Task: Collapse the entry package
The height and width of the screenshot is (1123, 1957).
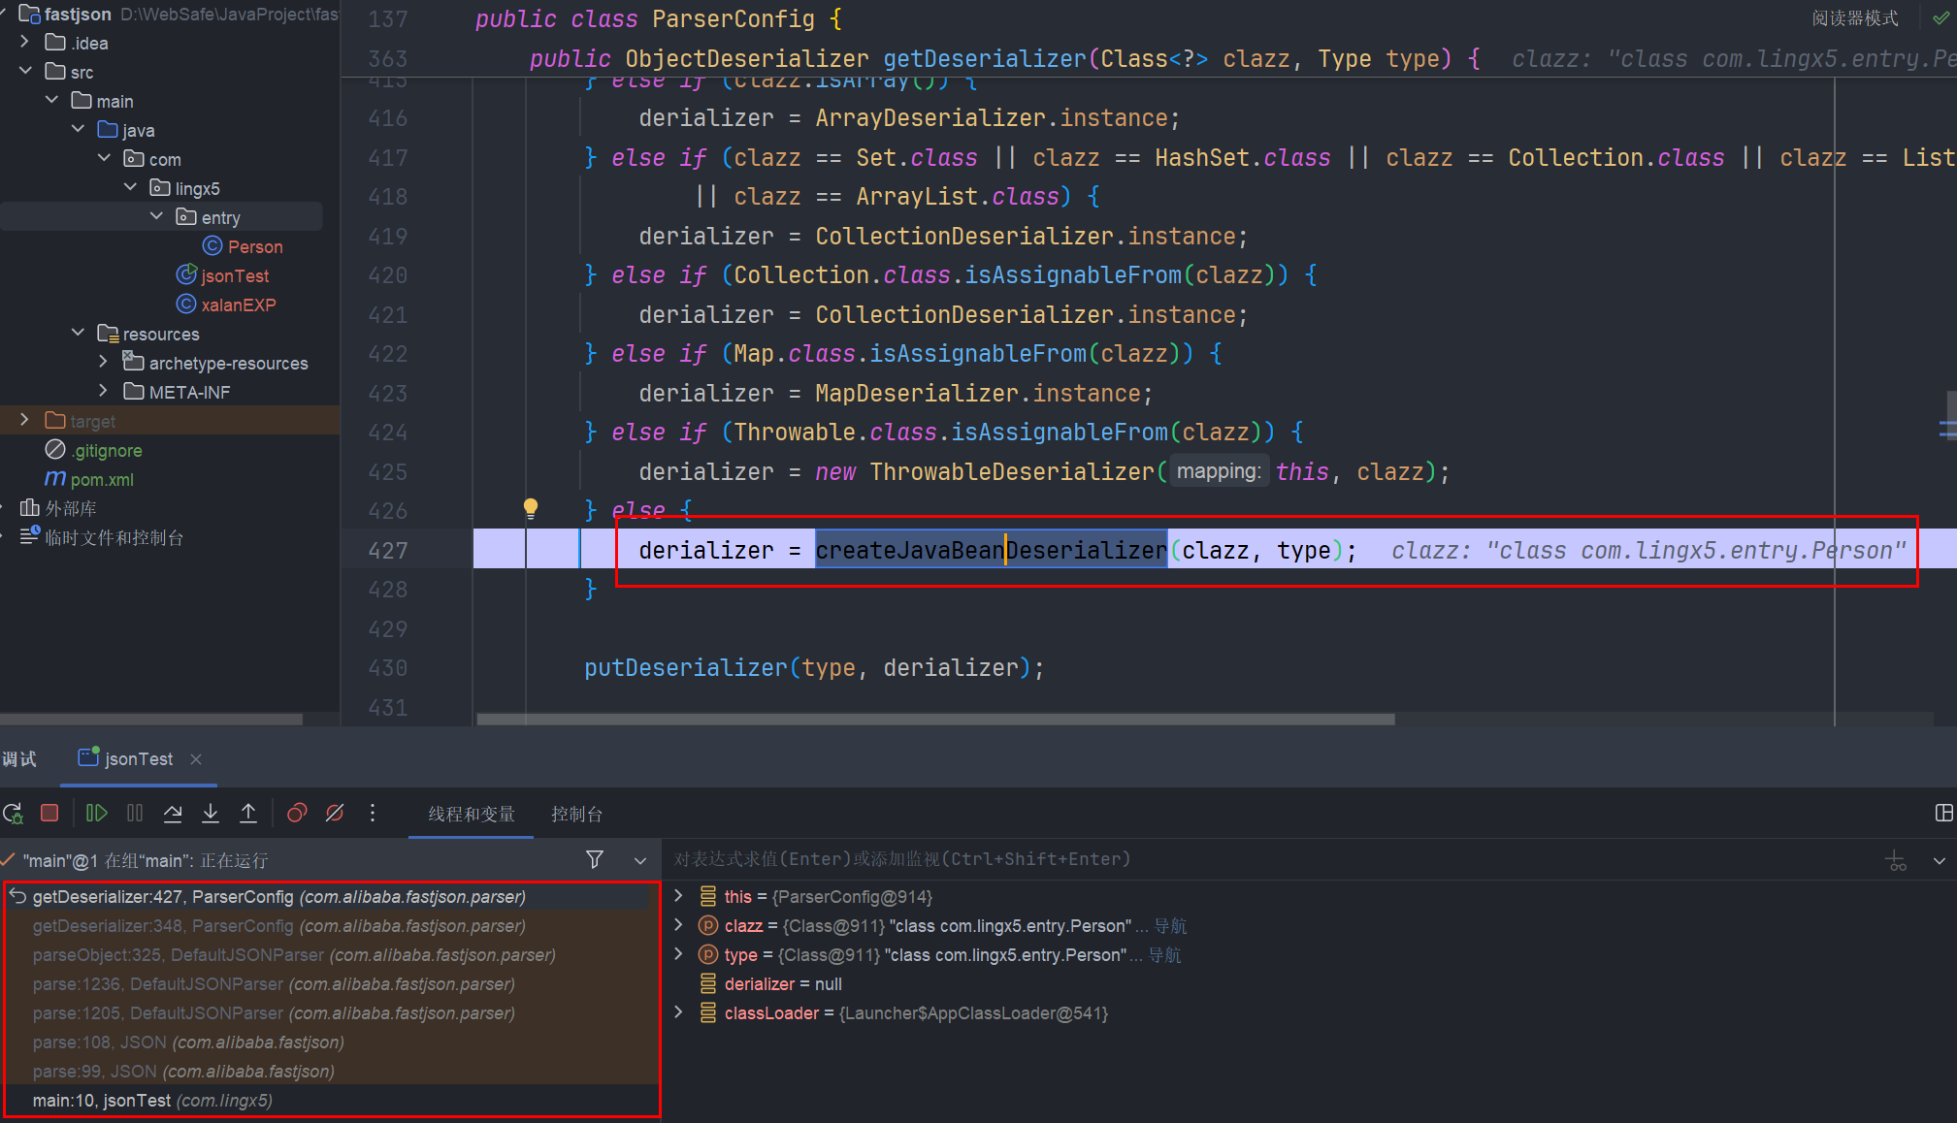Action: (156, 216)
